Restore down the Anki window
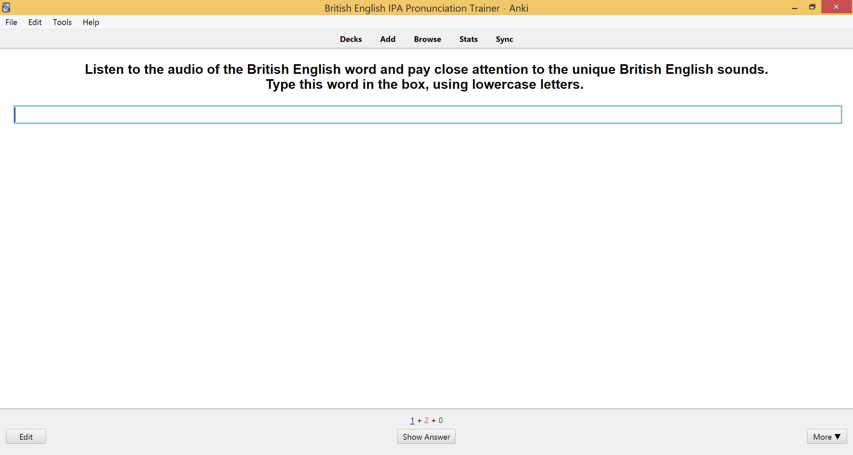The width and height of the screenshot is (853, 455). tap(812, 7)
